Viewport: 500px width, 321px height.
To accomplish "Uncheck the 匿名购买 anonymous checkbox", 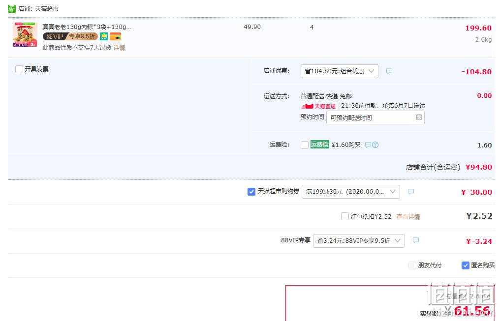I will pos(465,265).
